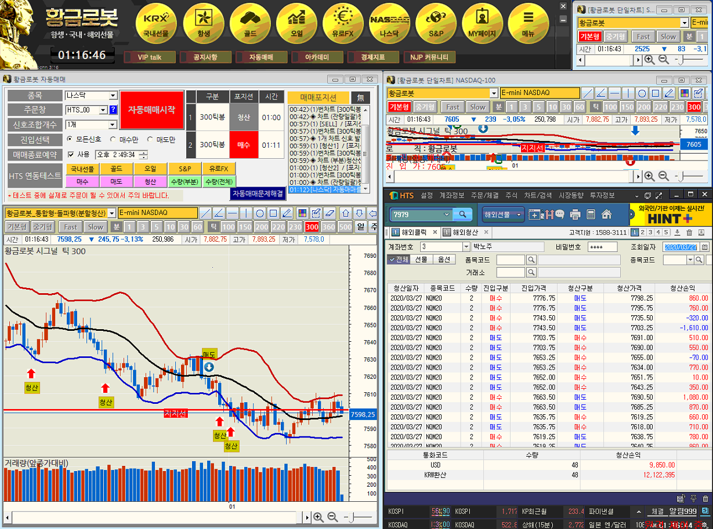
Task: Open calculator icon in HTS toolbar
Action: (591, 214)
